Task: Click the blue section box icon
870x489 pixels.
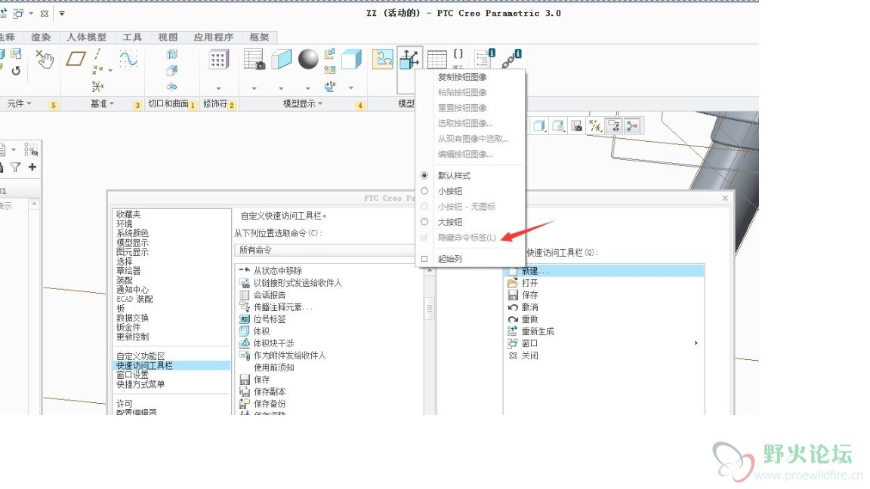Action: (x=281, y=60)
